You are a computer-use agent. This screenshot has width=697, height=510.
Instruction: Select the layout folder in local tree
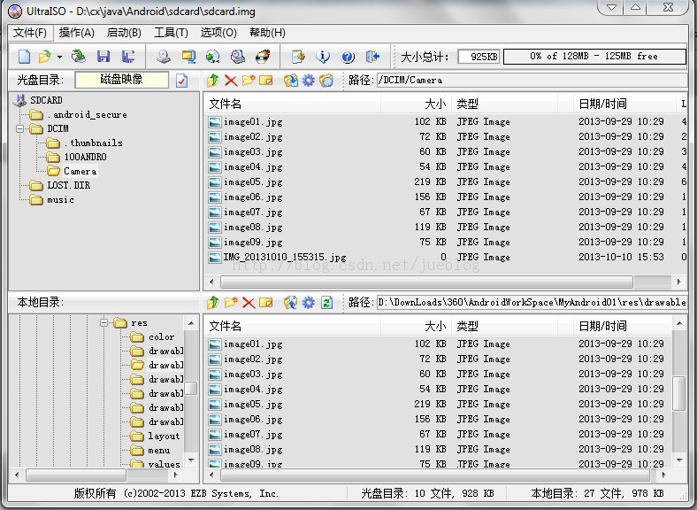pos(164,437)
